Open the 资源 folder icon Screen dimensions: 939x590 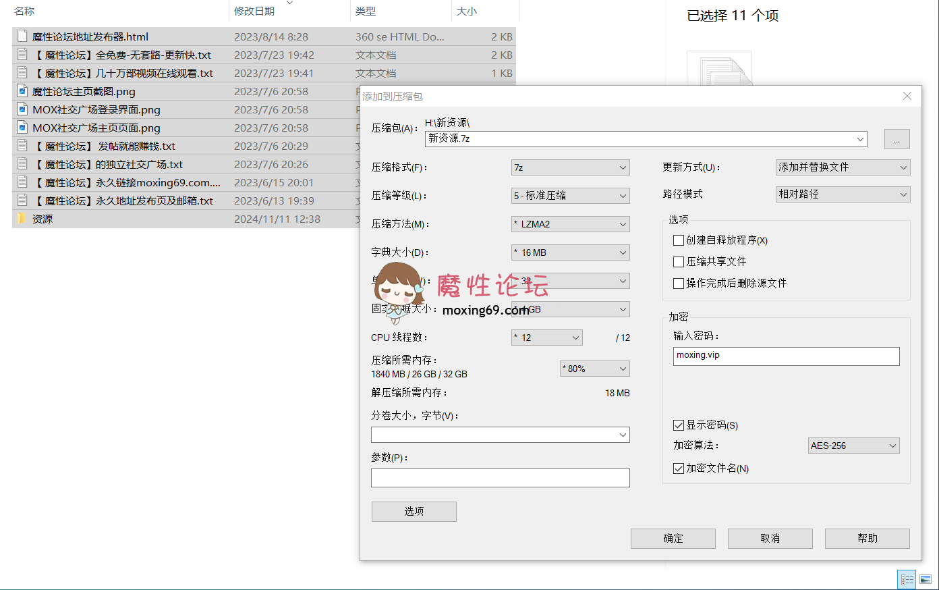point(22,218)
